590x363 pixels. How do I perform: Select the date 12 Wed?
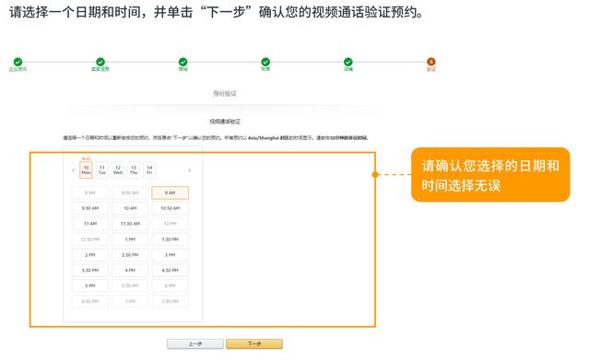click(x=118, y=170)
